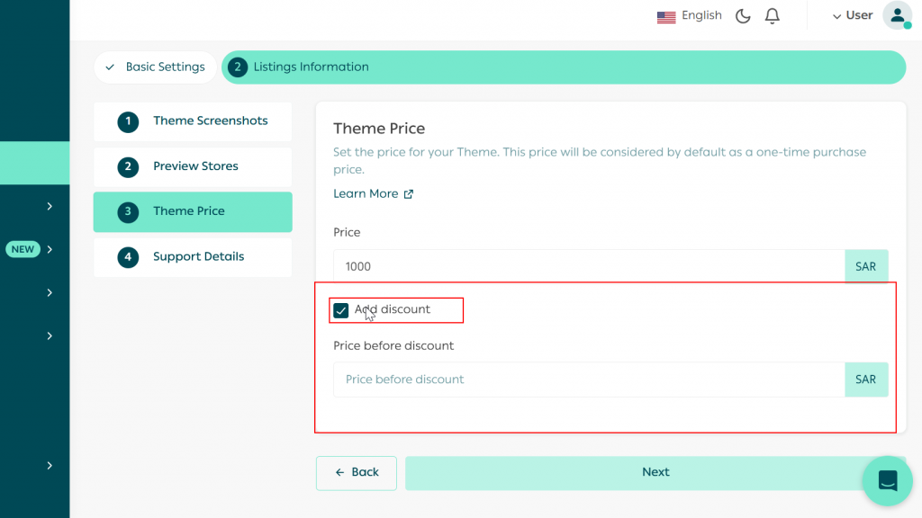Go back with the Back button
The width and height of the screenshot is (922, 518).
click(x=357, y=472)
